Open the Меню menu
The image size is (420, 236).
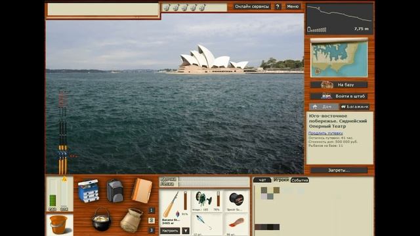click(x=293, y=7)
